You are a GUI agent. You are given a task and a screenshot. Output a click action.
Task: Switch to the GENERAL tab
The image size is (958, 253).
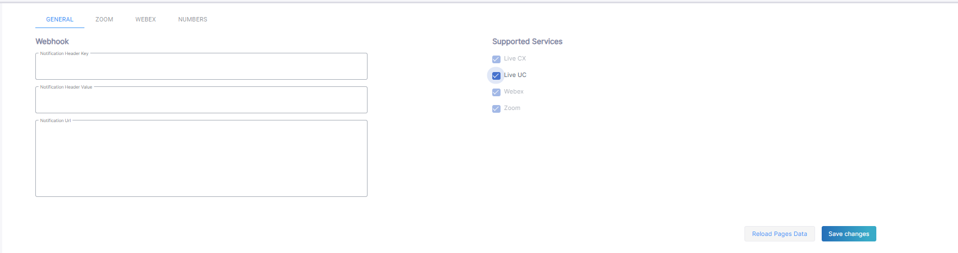point(60,19)
